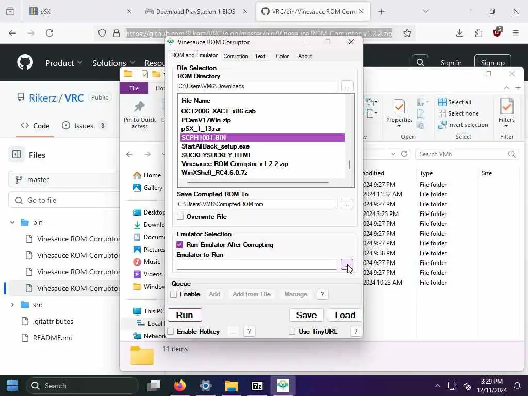Viewport: 528px width, 396px height.
Task: Open the Queue help question mark
Action: pos(322,294)
